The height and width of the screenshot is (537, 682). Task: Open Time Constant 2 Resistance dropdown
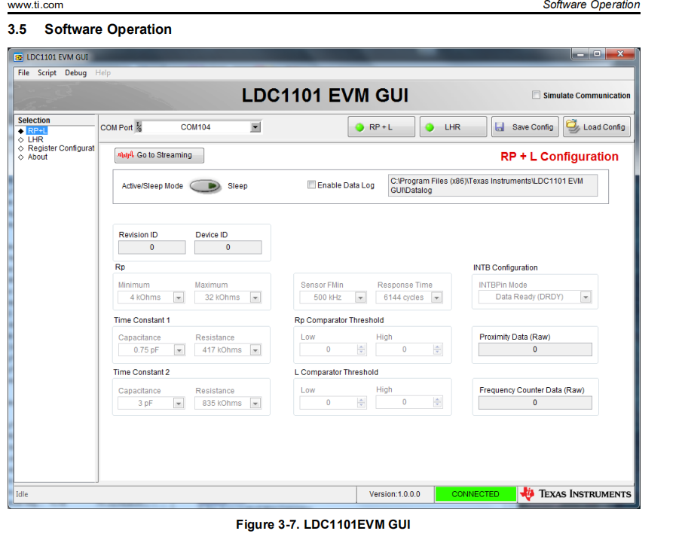tap(255, 404)
